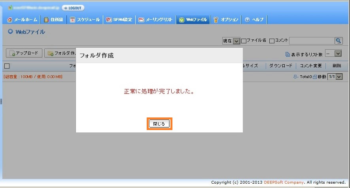Screen dimensions: 350x188
Task: Open the 住所録 tab
Action: click(x=53, y=19)
